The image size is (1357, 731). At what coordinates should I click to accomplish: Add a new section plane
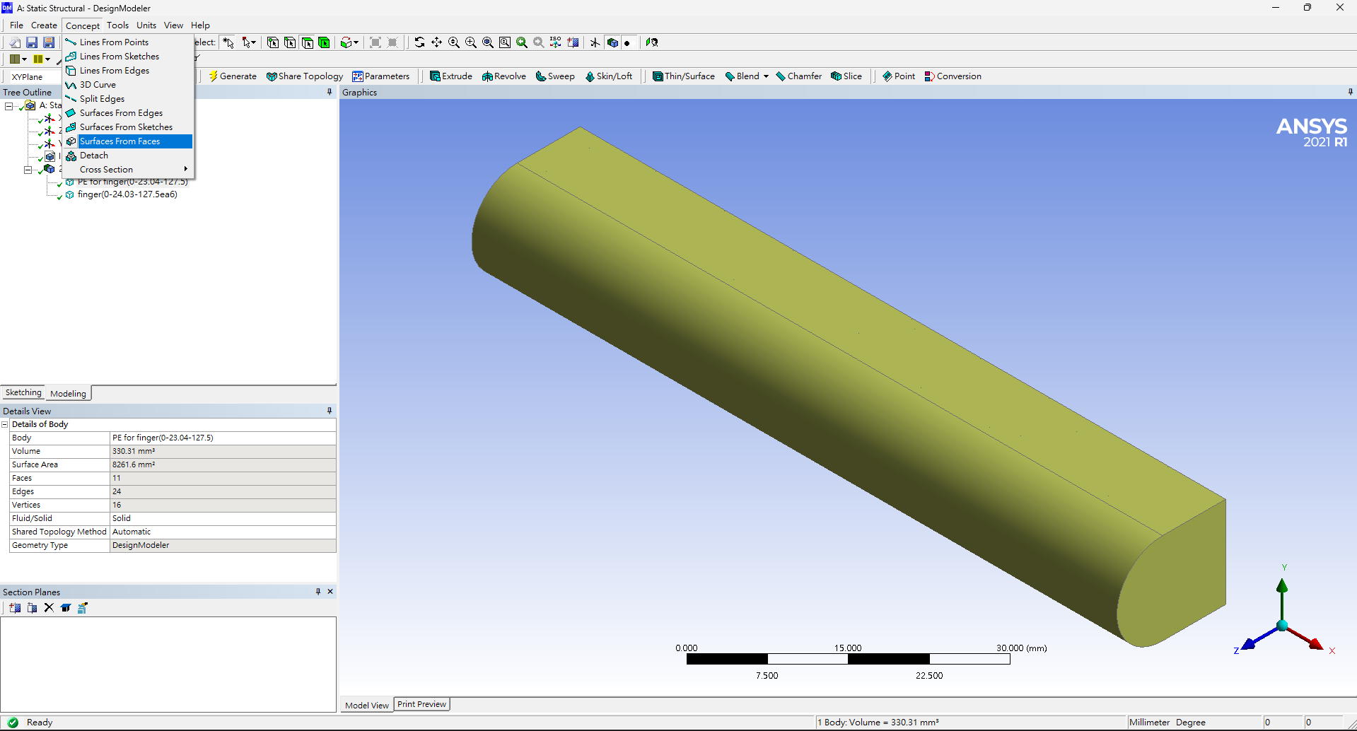(15, 608)
